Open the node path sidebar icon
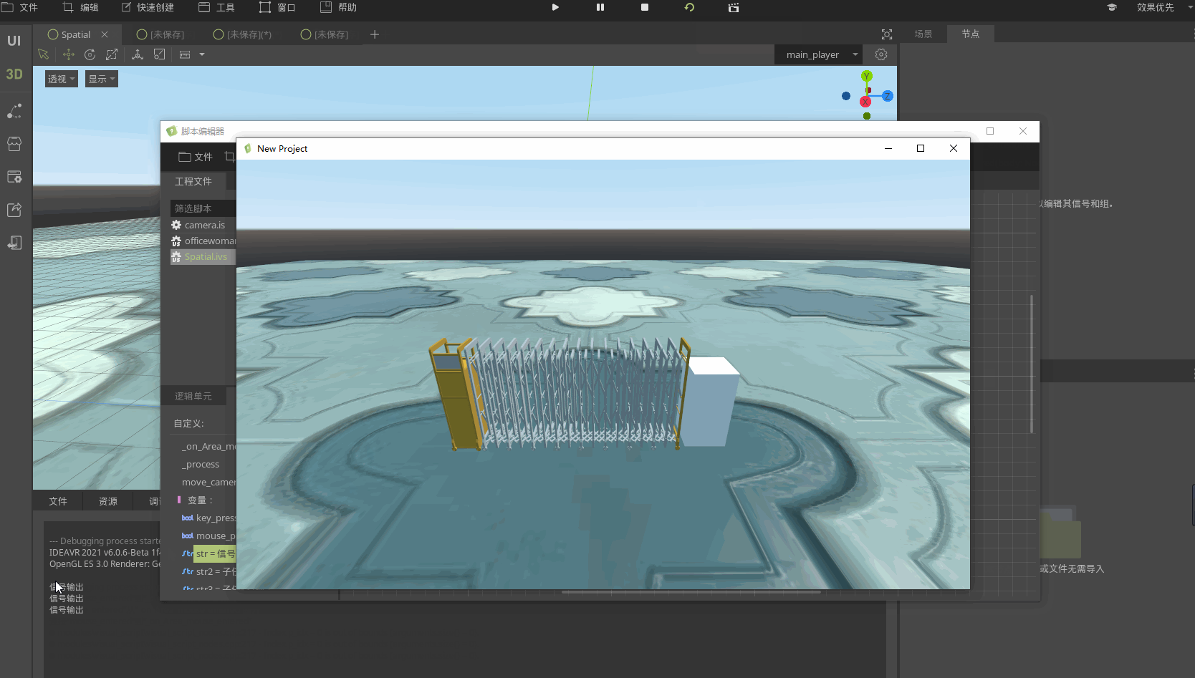This screenshot has height=678, width=1195. (14, 111)
